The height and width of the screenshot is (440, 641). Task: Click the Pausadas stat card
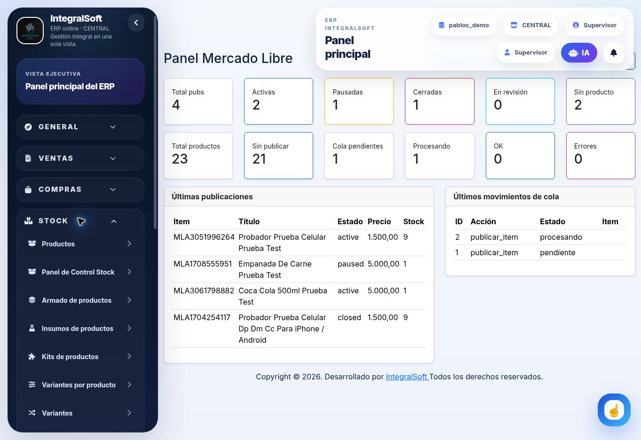tap(359, 102)
